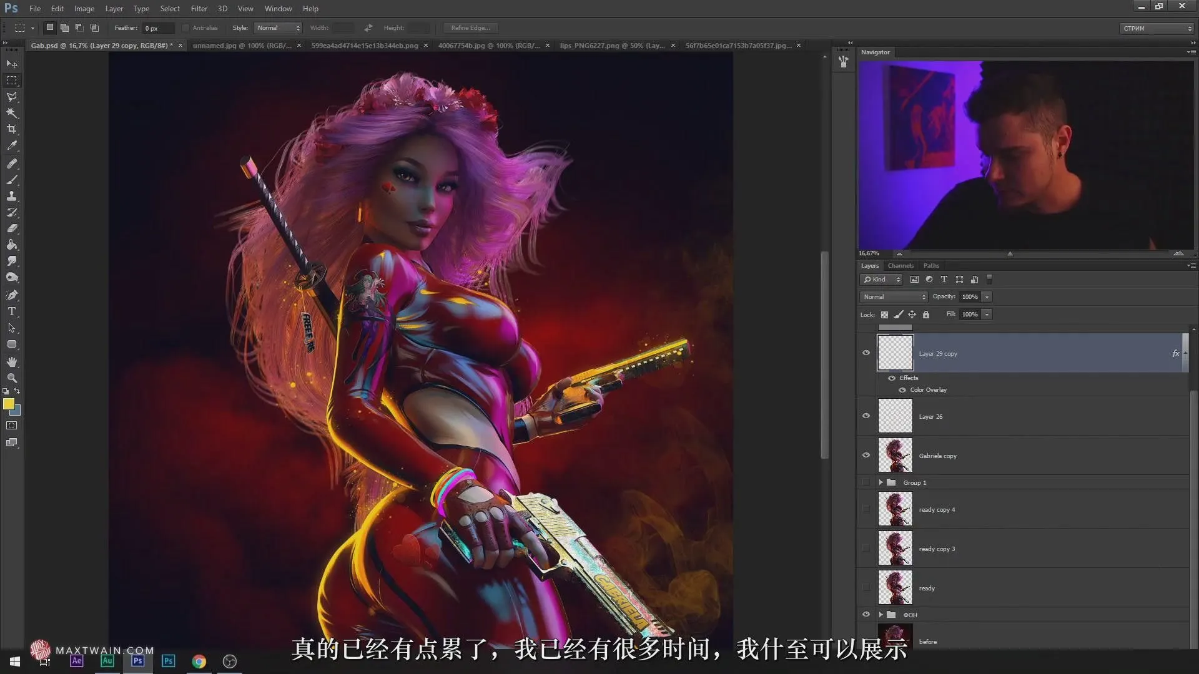Viewport: 1199px width, 674px height.
Task: Select the Rounded Rectangle shape tool
Action: 12,344
